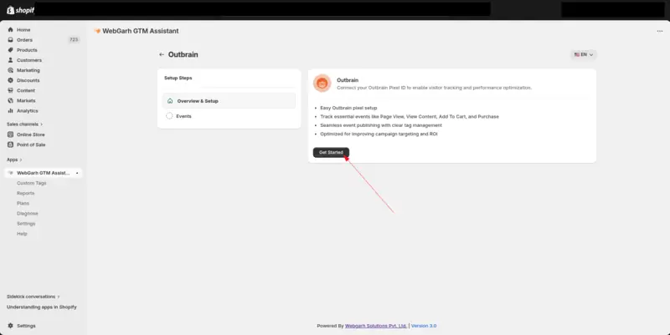Click the Settings gear icon at bottom
670x335 pixels.
coord(11,326)
